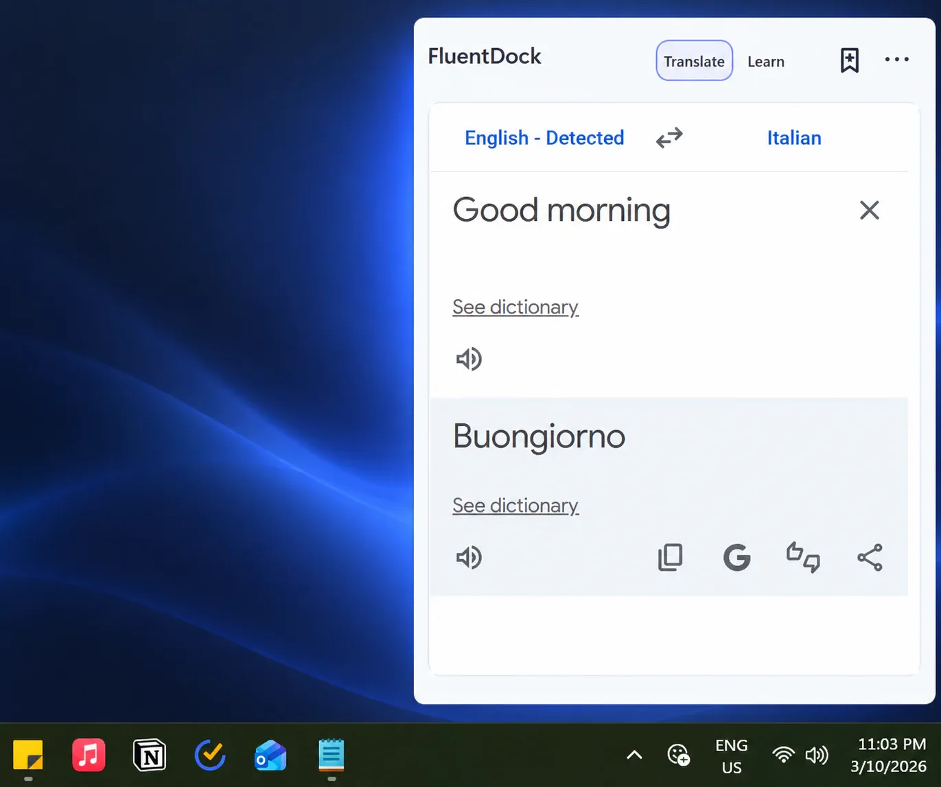
Task: Search the translation on Google
Action: click(737, 557)
